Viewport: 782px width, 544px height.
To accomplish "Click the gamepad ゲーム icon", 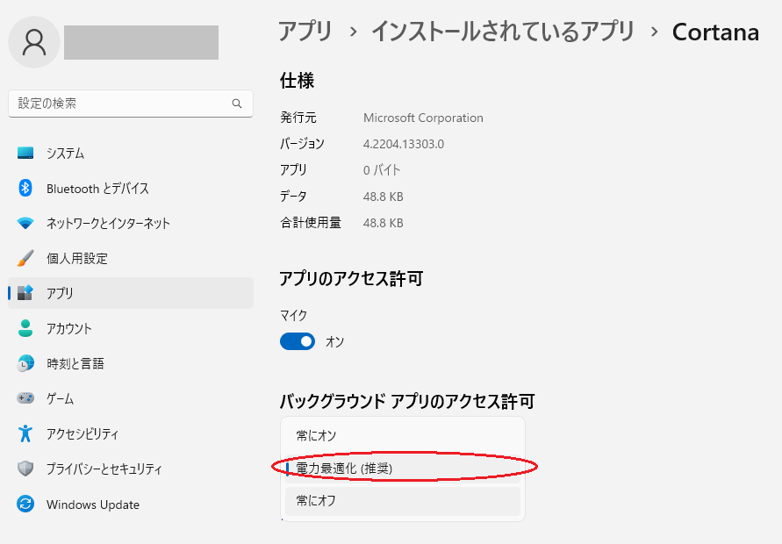I will (25, 397).
